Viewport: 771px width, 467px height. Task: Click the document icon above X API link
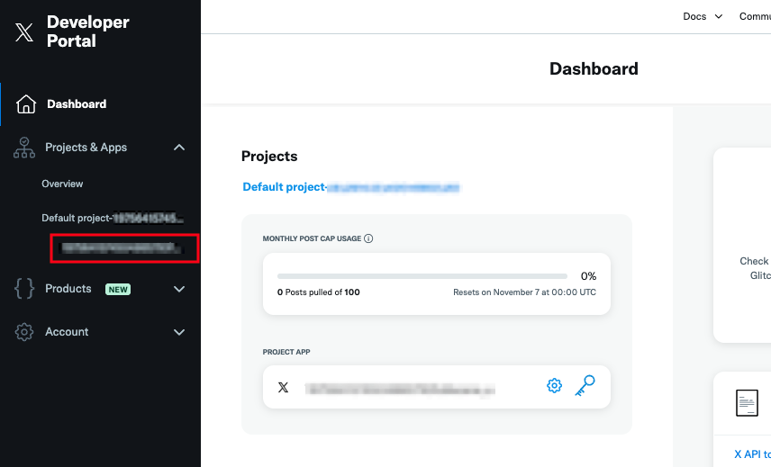point(747,402)
